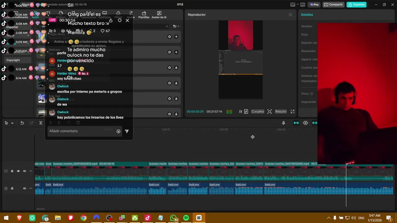Hide the video track with eye icon

[x=18, y=171]
